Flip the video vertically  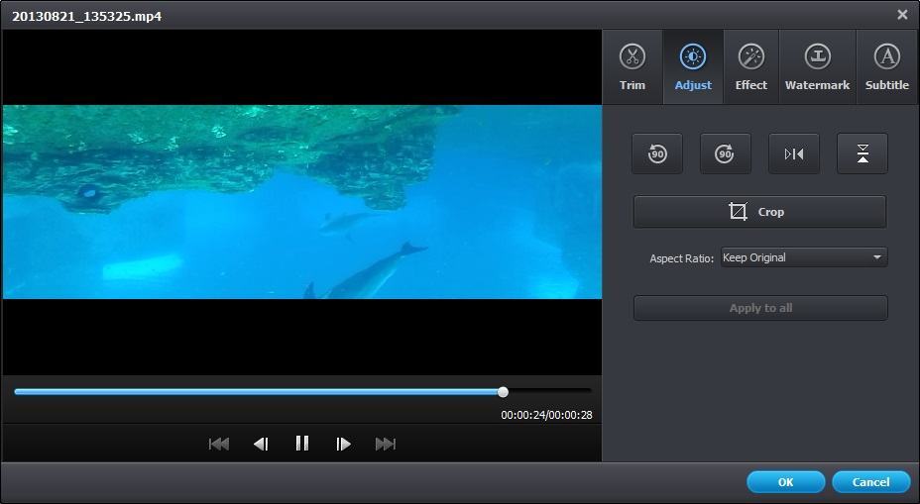pos(862,153)
